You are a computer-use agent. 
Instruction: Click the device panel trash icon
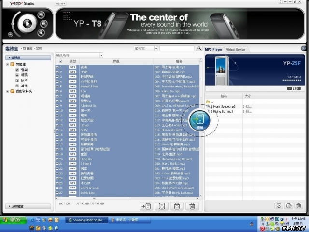[299, 205]
